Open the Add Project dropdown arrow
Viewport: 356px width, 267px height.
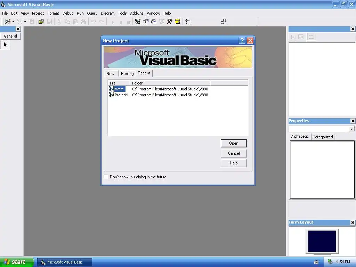(x=14, y=22)
